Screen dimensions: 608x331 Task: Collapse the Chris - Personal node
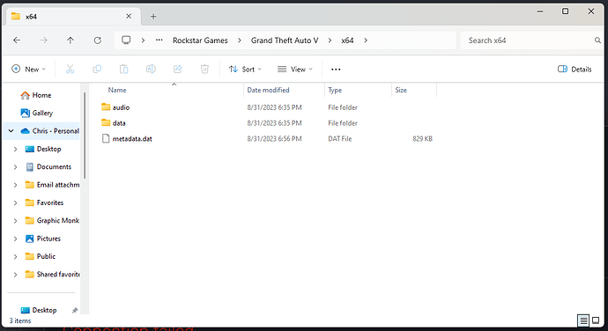click(11, 131)
